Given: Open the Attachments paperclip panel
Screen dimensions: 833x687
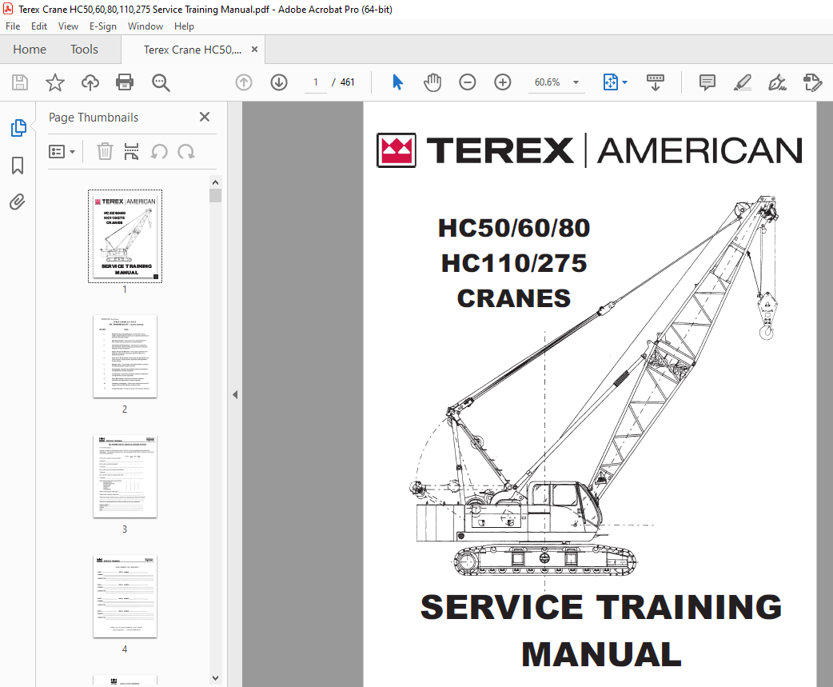Looking at the screenshot, I should pos(18,202).
